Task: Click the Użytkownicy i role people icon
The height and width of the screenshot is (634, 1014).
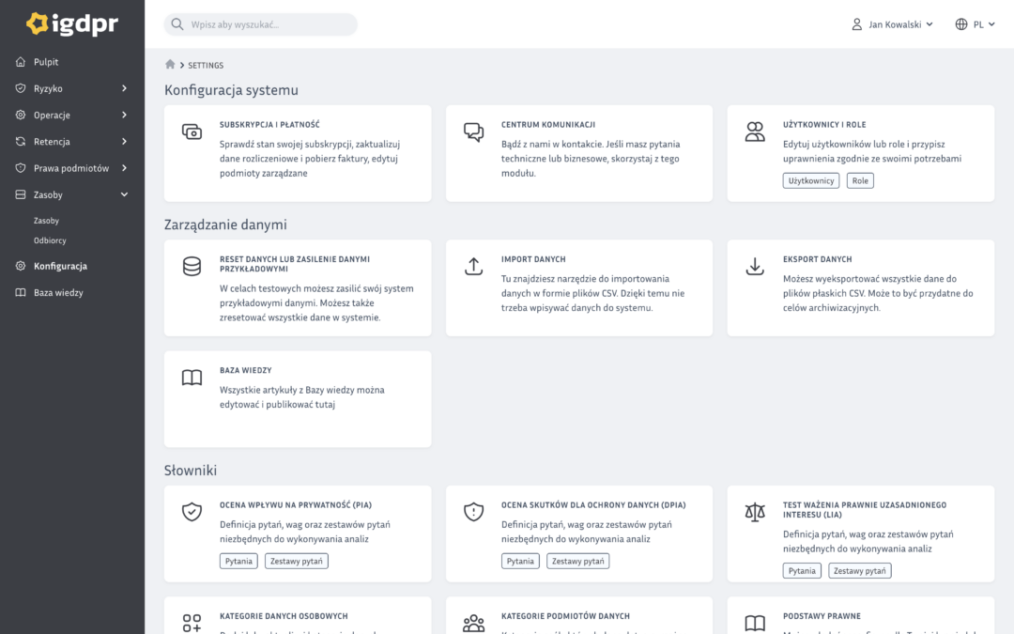Action: point(755,132)
